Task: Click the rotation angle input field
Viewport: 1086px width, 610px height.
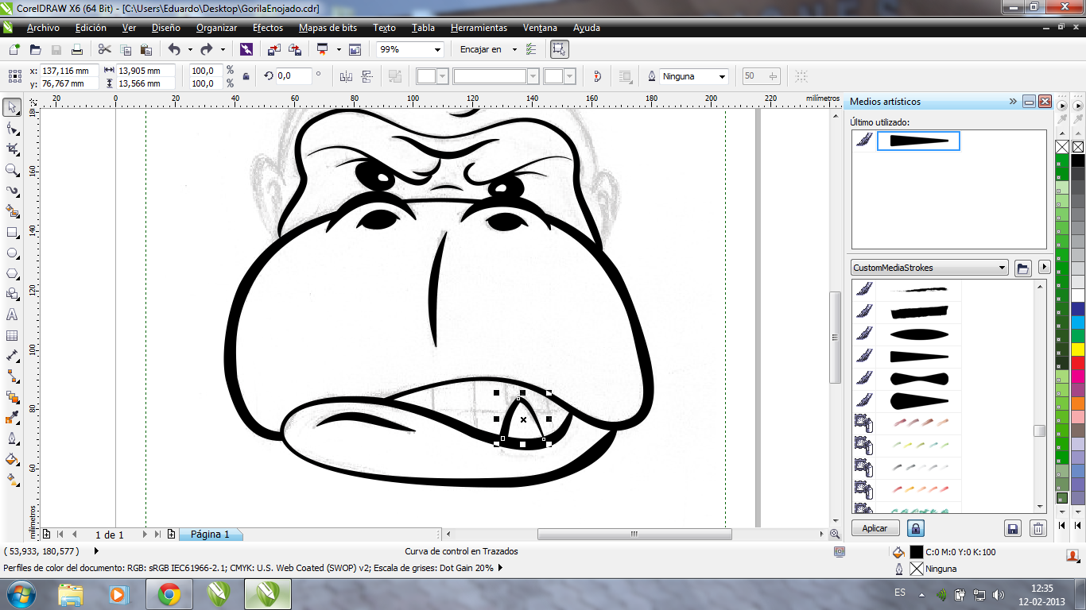Action: click(x=293, y=76)
